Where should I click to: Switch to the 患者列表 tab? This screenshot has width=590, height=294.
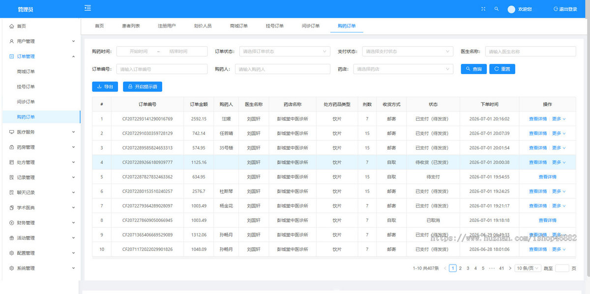[131, 26]
